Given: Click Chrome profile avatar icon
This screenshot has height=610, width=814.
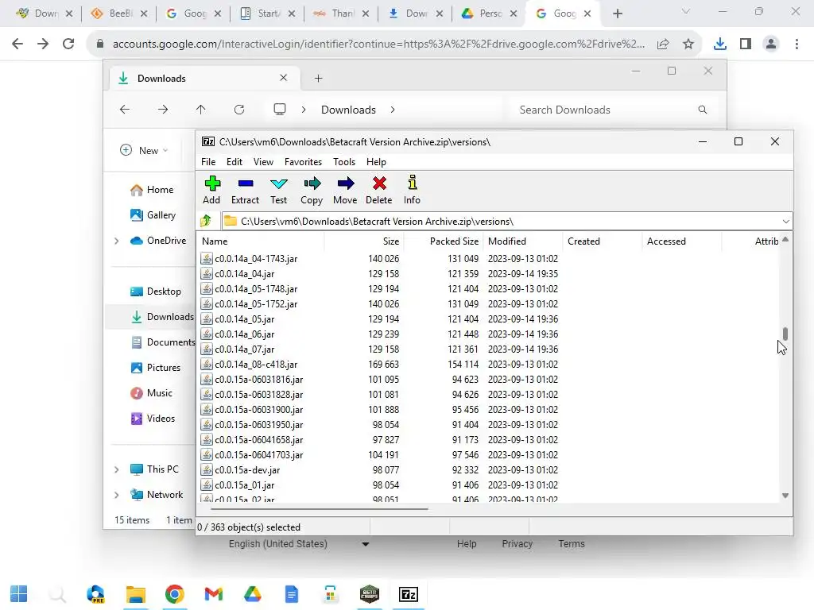Looking at the screenshot, I should pyautogui.click(x=771, y=44).
